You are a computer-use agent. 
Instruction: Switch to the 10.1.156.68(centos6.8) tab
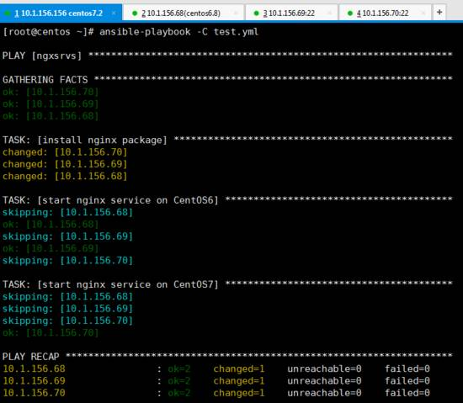pos(184,13)
